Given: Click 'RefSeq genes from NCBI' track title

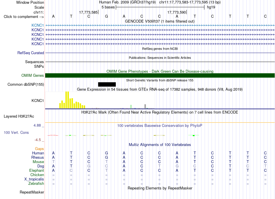Looking at the screenshot, I should coord(160,49).
